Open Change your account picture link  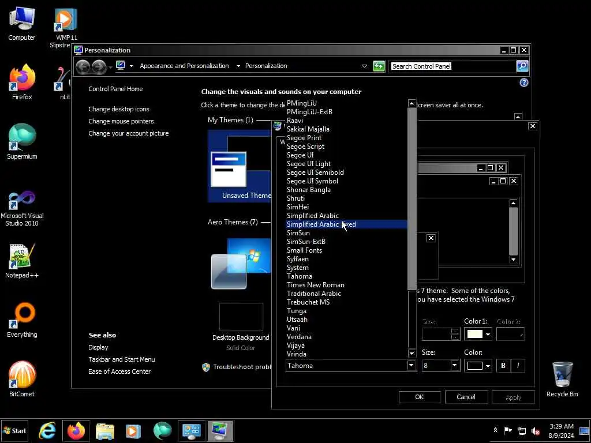pyautogui.click(x=129, y=133)
